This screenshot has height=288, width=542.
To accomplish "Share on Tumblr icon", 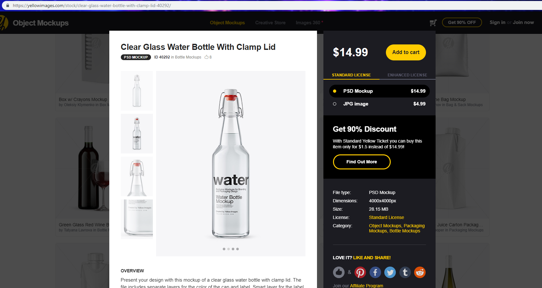I will [x=405, y=272].
